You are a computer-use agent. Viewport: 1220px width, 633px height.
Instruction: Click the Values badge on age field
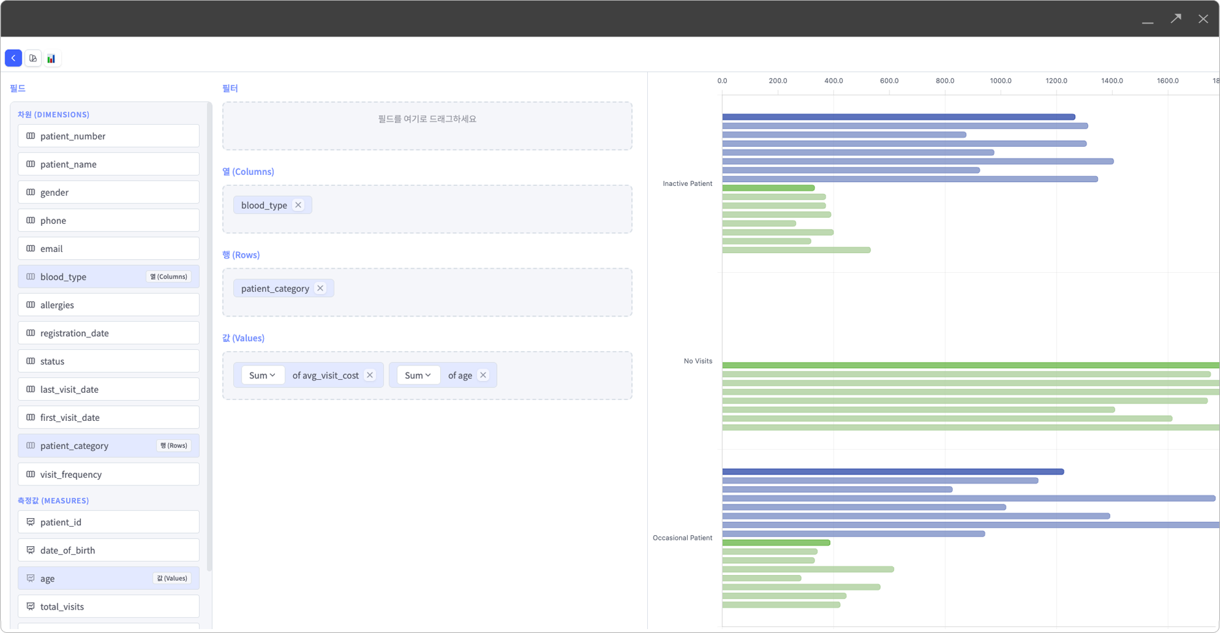(172, 578)
